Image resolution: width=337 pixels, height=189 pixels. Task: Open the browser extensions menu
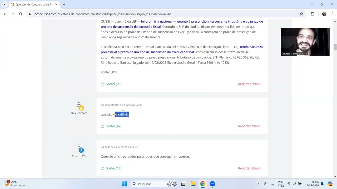[313, 14]
